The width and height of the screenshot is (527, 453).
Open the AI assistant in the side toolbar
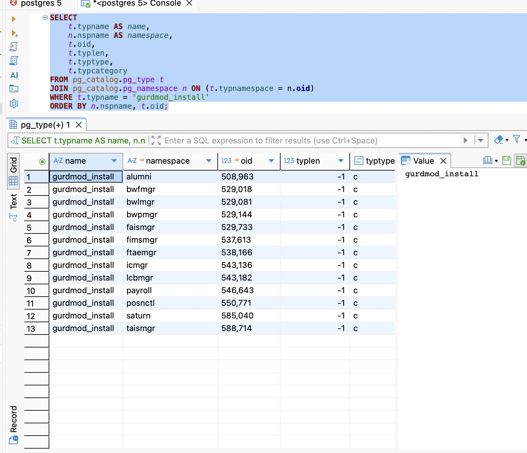click(14, 75)
